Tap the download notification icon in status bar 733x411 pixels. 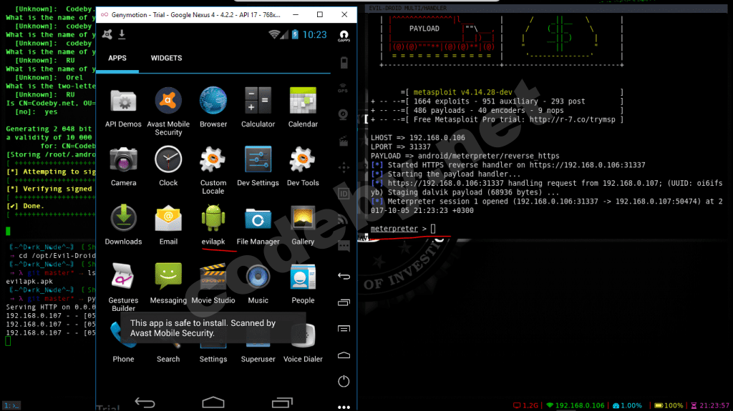pyautogui.click(x=122, y=34)
